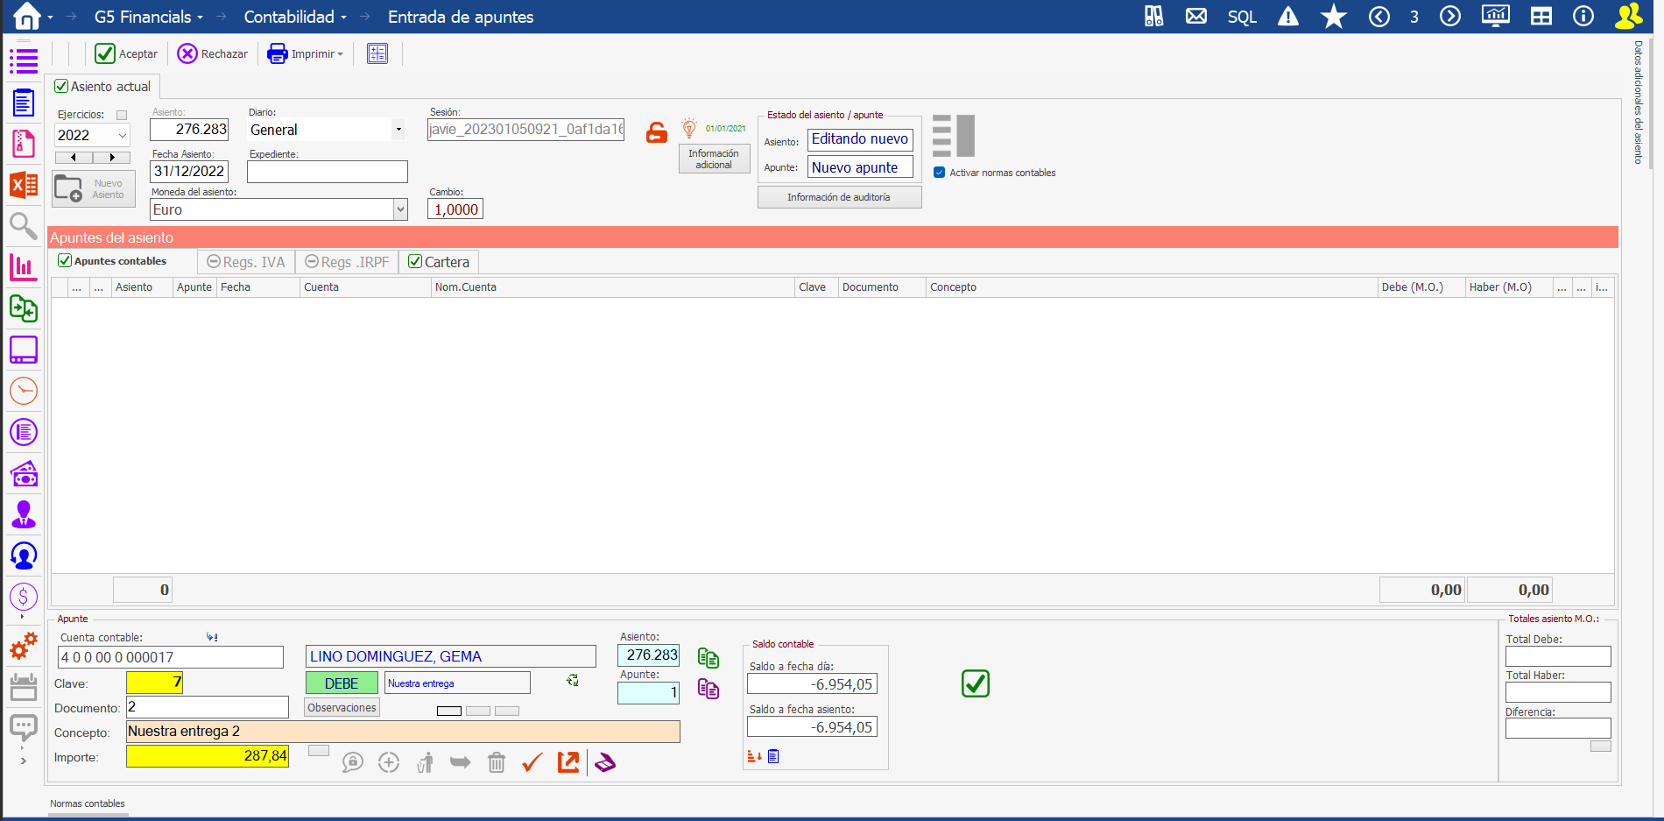1664x821 pixels.
Task: Toggle the Asiento actual checkbox
Action: (x=61, y=86)
